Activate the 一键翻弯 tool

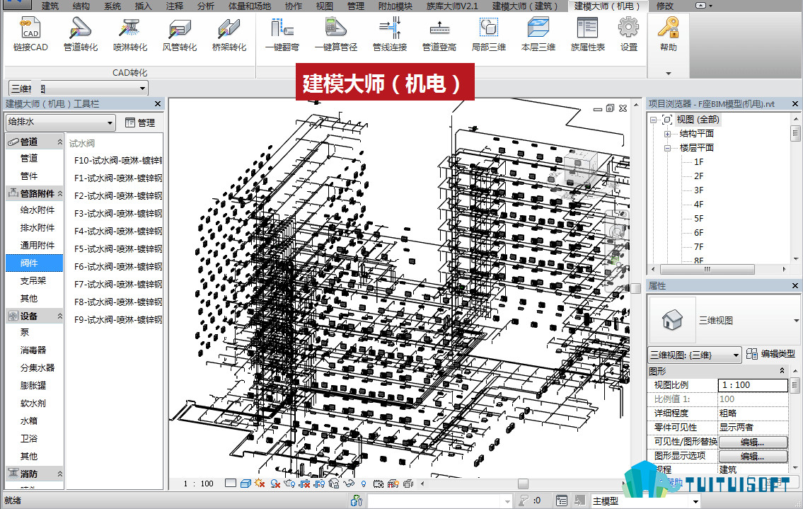[x=282, y=35]
